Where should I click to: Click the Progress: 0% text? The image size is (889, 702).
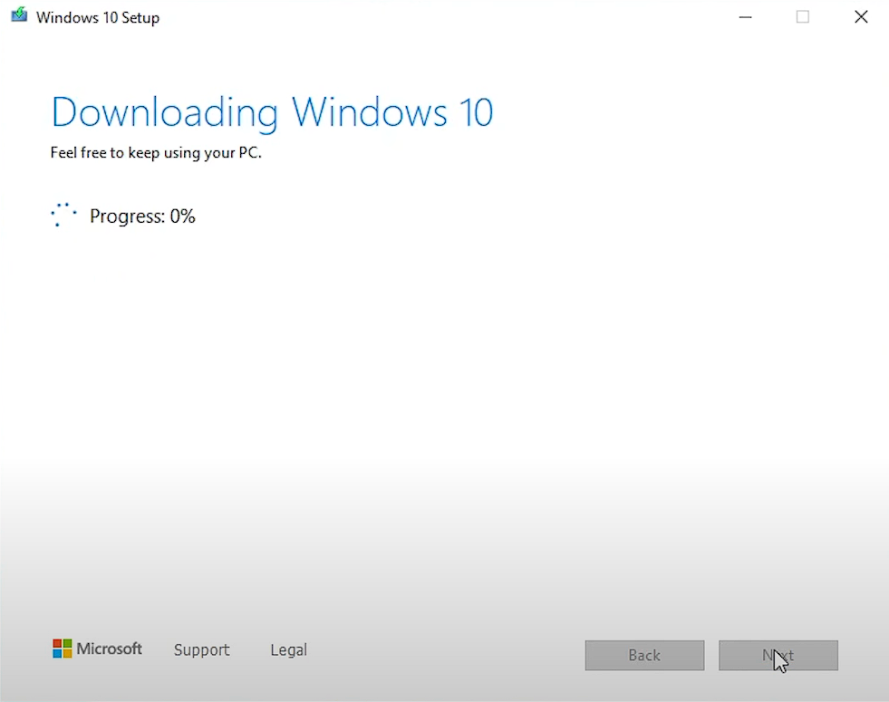pos(142,216)
